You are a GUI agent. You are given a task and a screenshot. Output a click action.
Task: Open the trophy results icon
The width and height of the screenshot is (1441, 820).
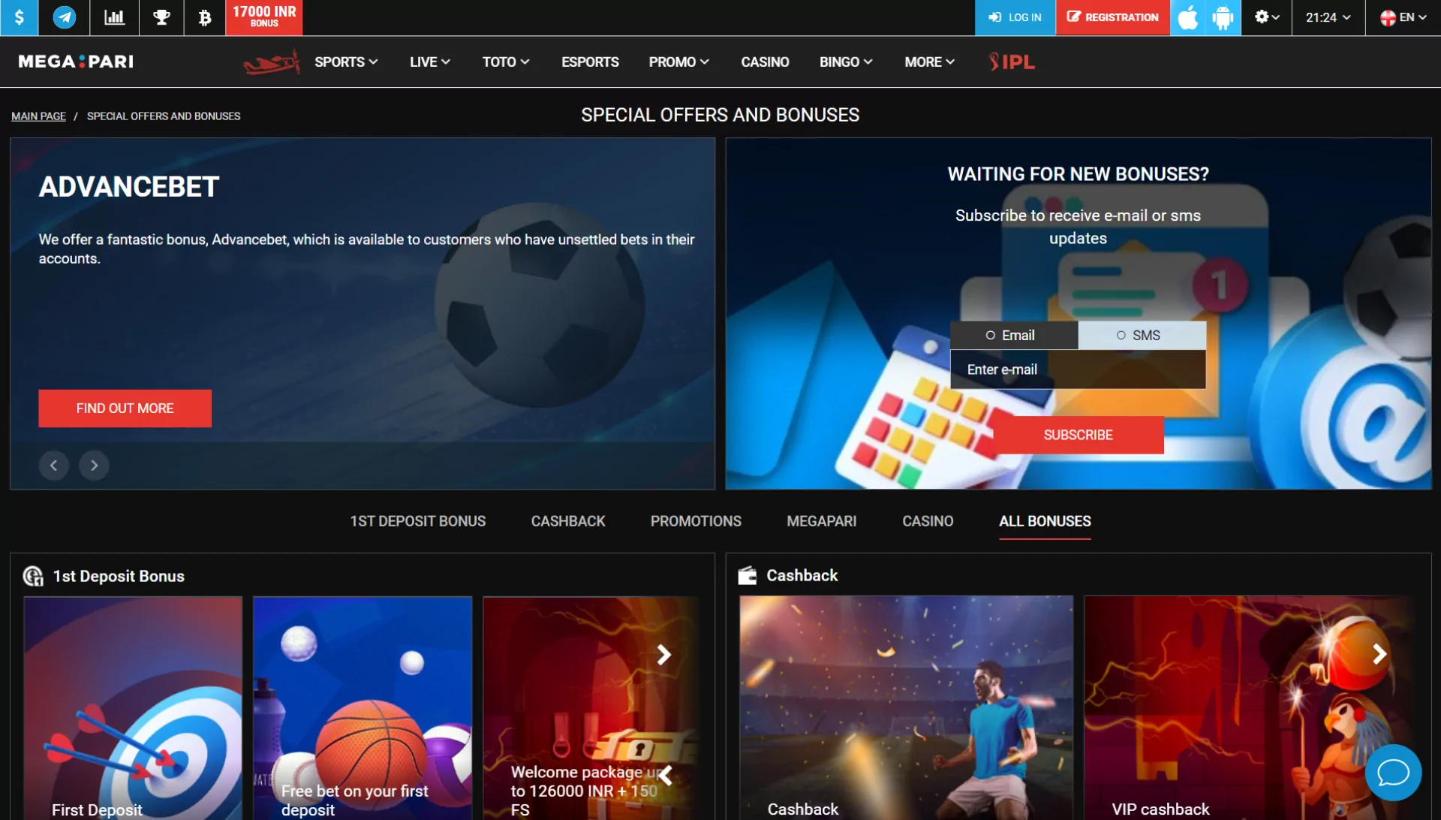[x=161, y=17]
